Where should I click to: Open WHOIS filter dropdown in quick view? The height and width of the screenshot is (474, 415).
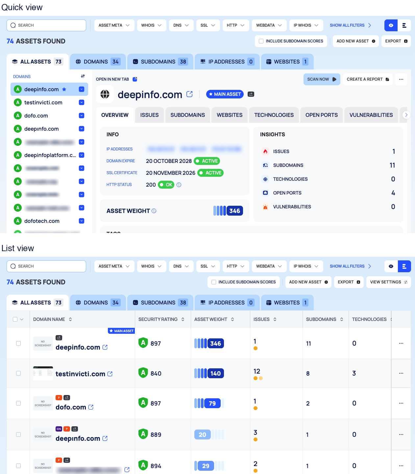(151, 25)
